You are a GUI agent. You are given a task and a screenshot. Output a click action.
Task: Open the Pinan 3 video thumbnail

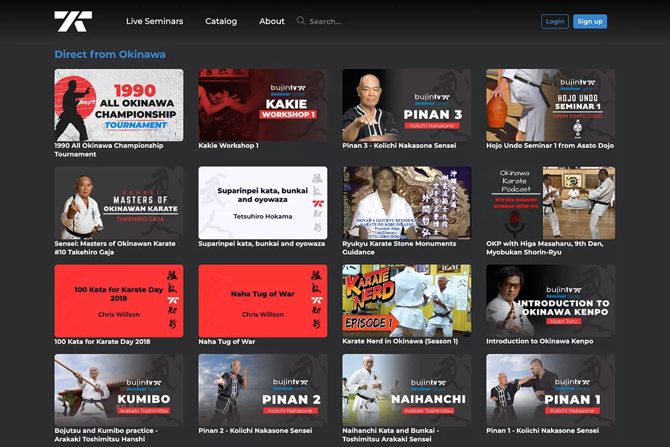(406, 105)
